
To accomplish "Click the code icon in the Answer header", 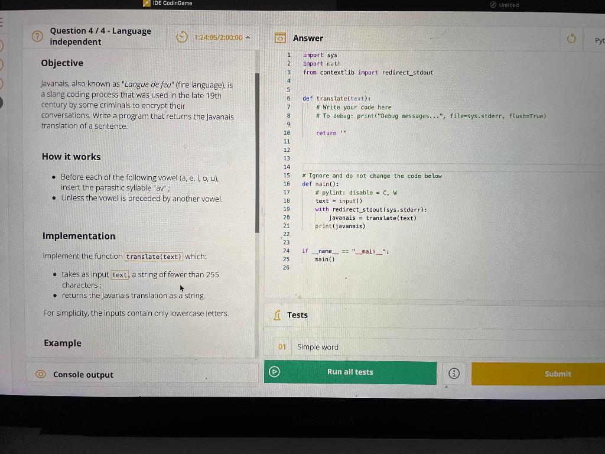I will click(x=280, y=37).
